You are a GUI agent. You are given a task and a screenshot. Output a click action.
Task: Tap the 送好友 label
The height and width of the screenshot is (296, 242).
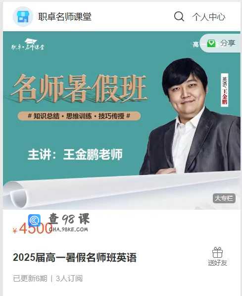(x=217, y=263)
